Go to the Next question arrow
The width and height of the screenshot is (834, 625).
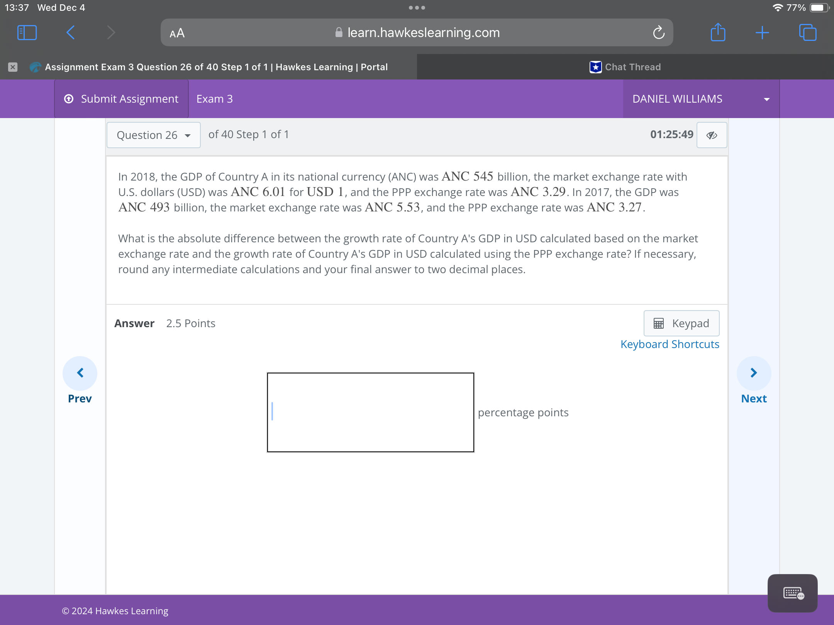754,373
